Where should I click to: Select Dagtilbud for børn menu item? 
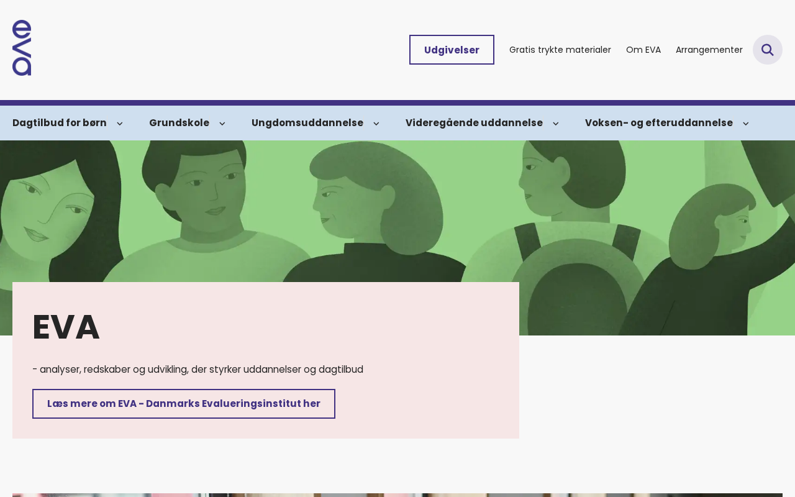click(60, 123)
